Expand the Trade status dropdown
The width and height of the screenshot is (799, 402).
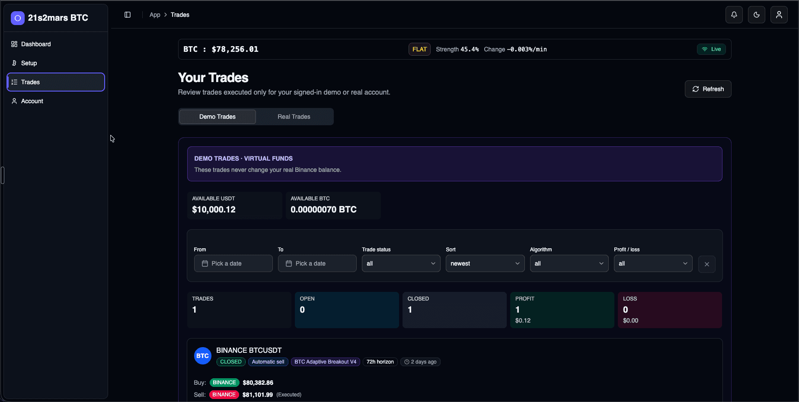401,263
